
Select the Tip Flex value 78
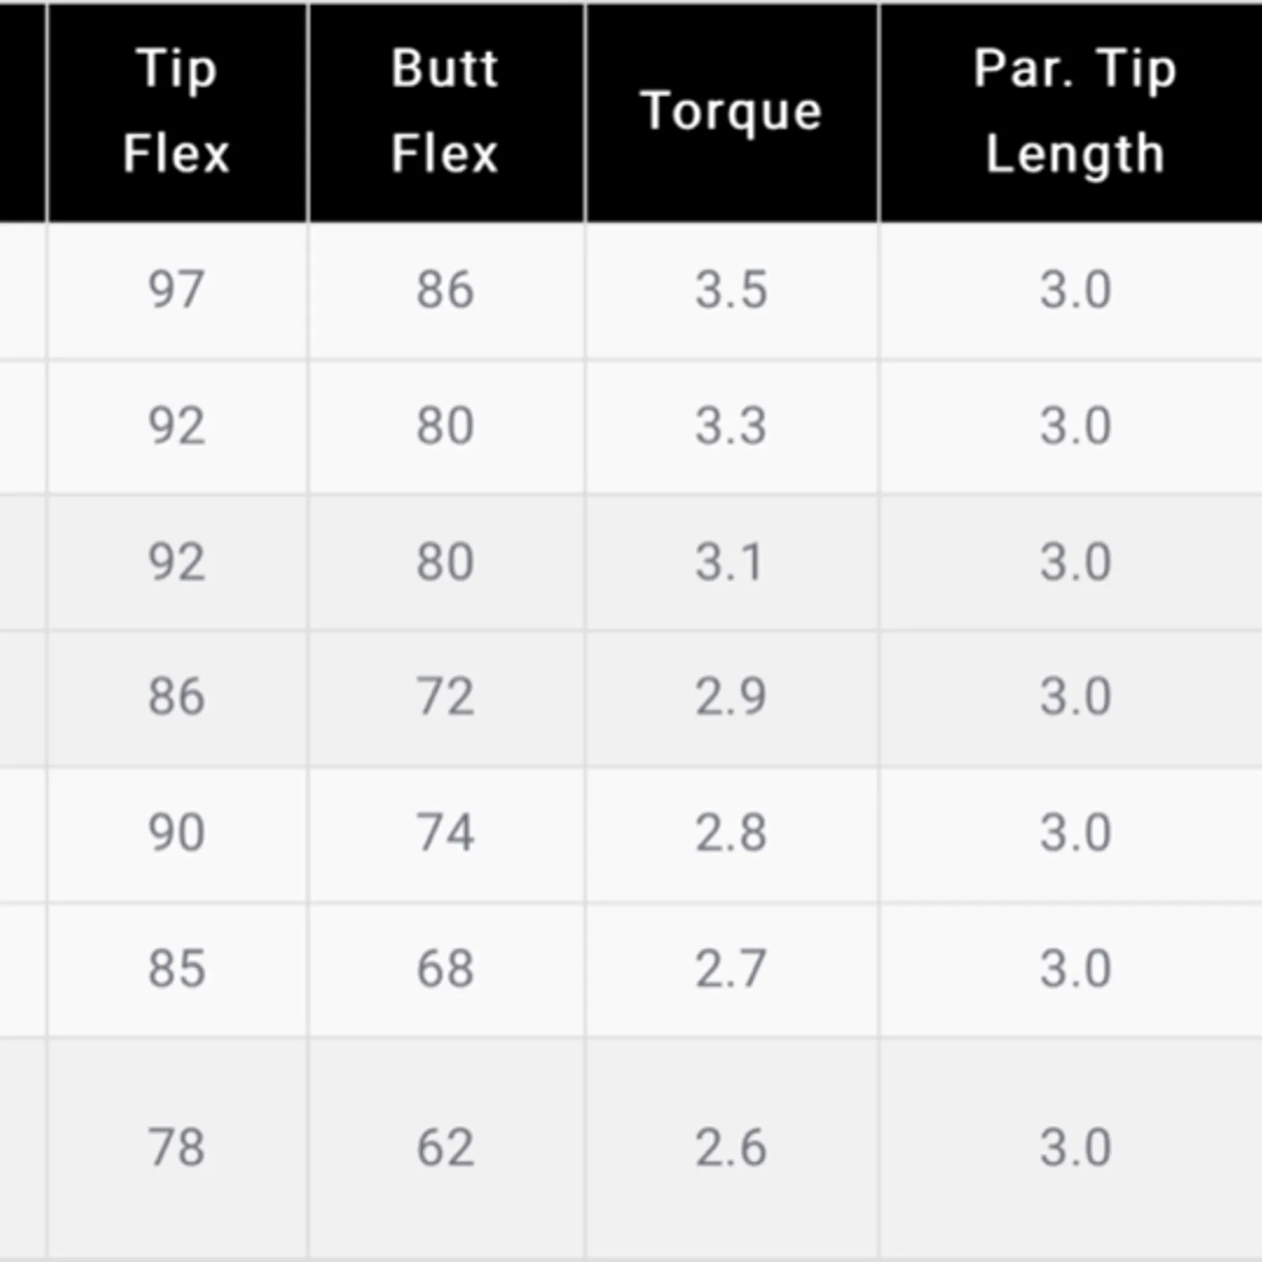coord(177,1147)
